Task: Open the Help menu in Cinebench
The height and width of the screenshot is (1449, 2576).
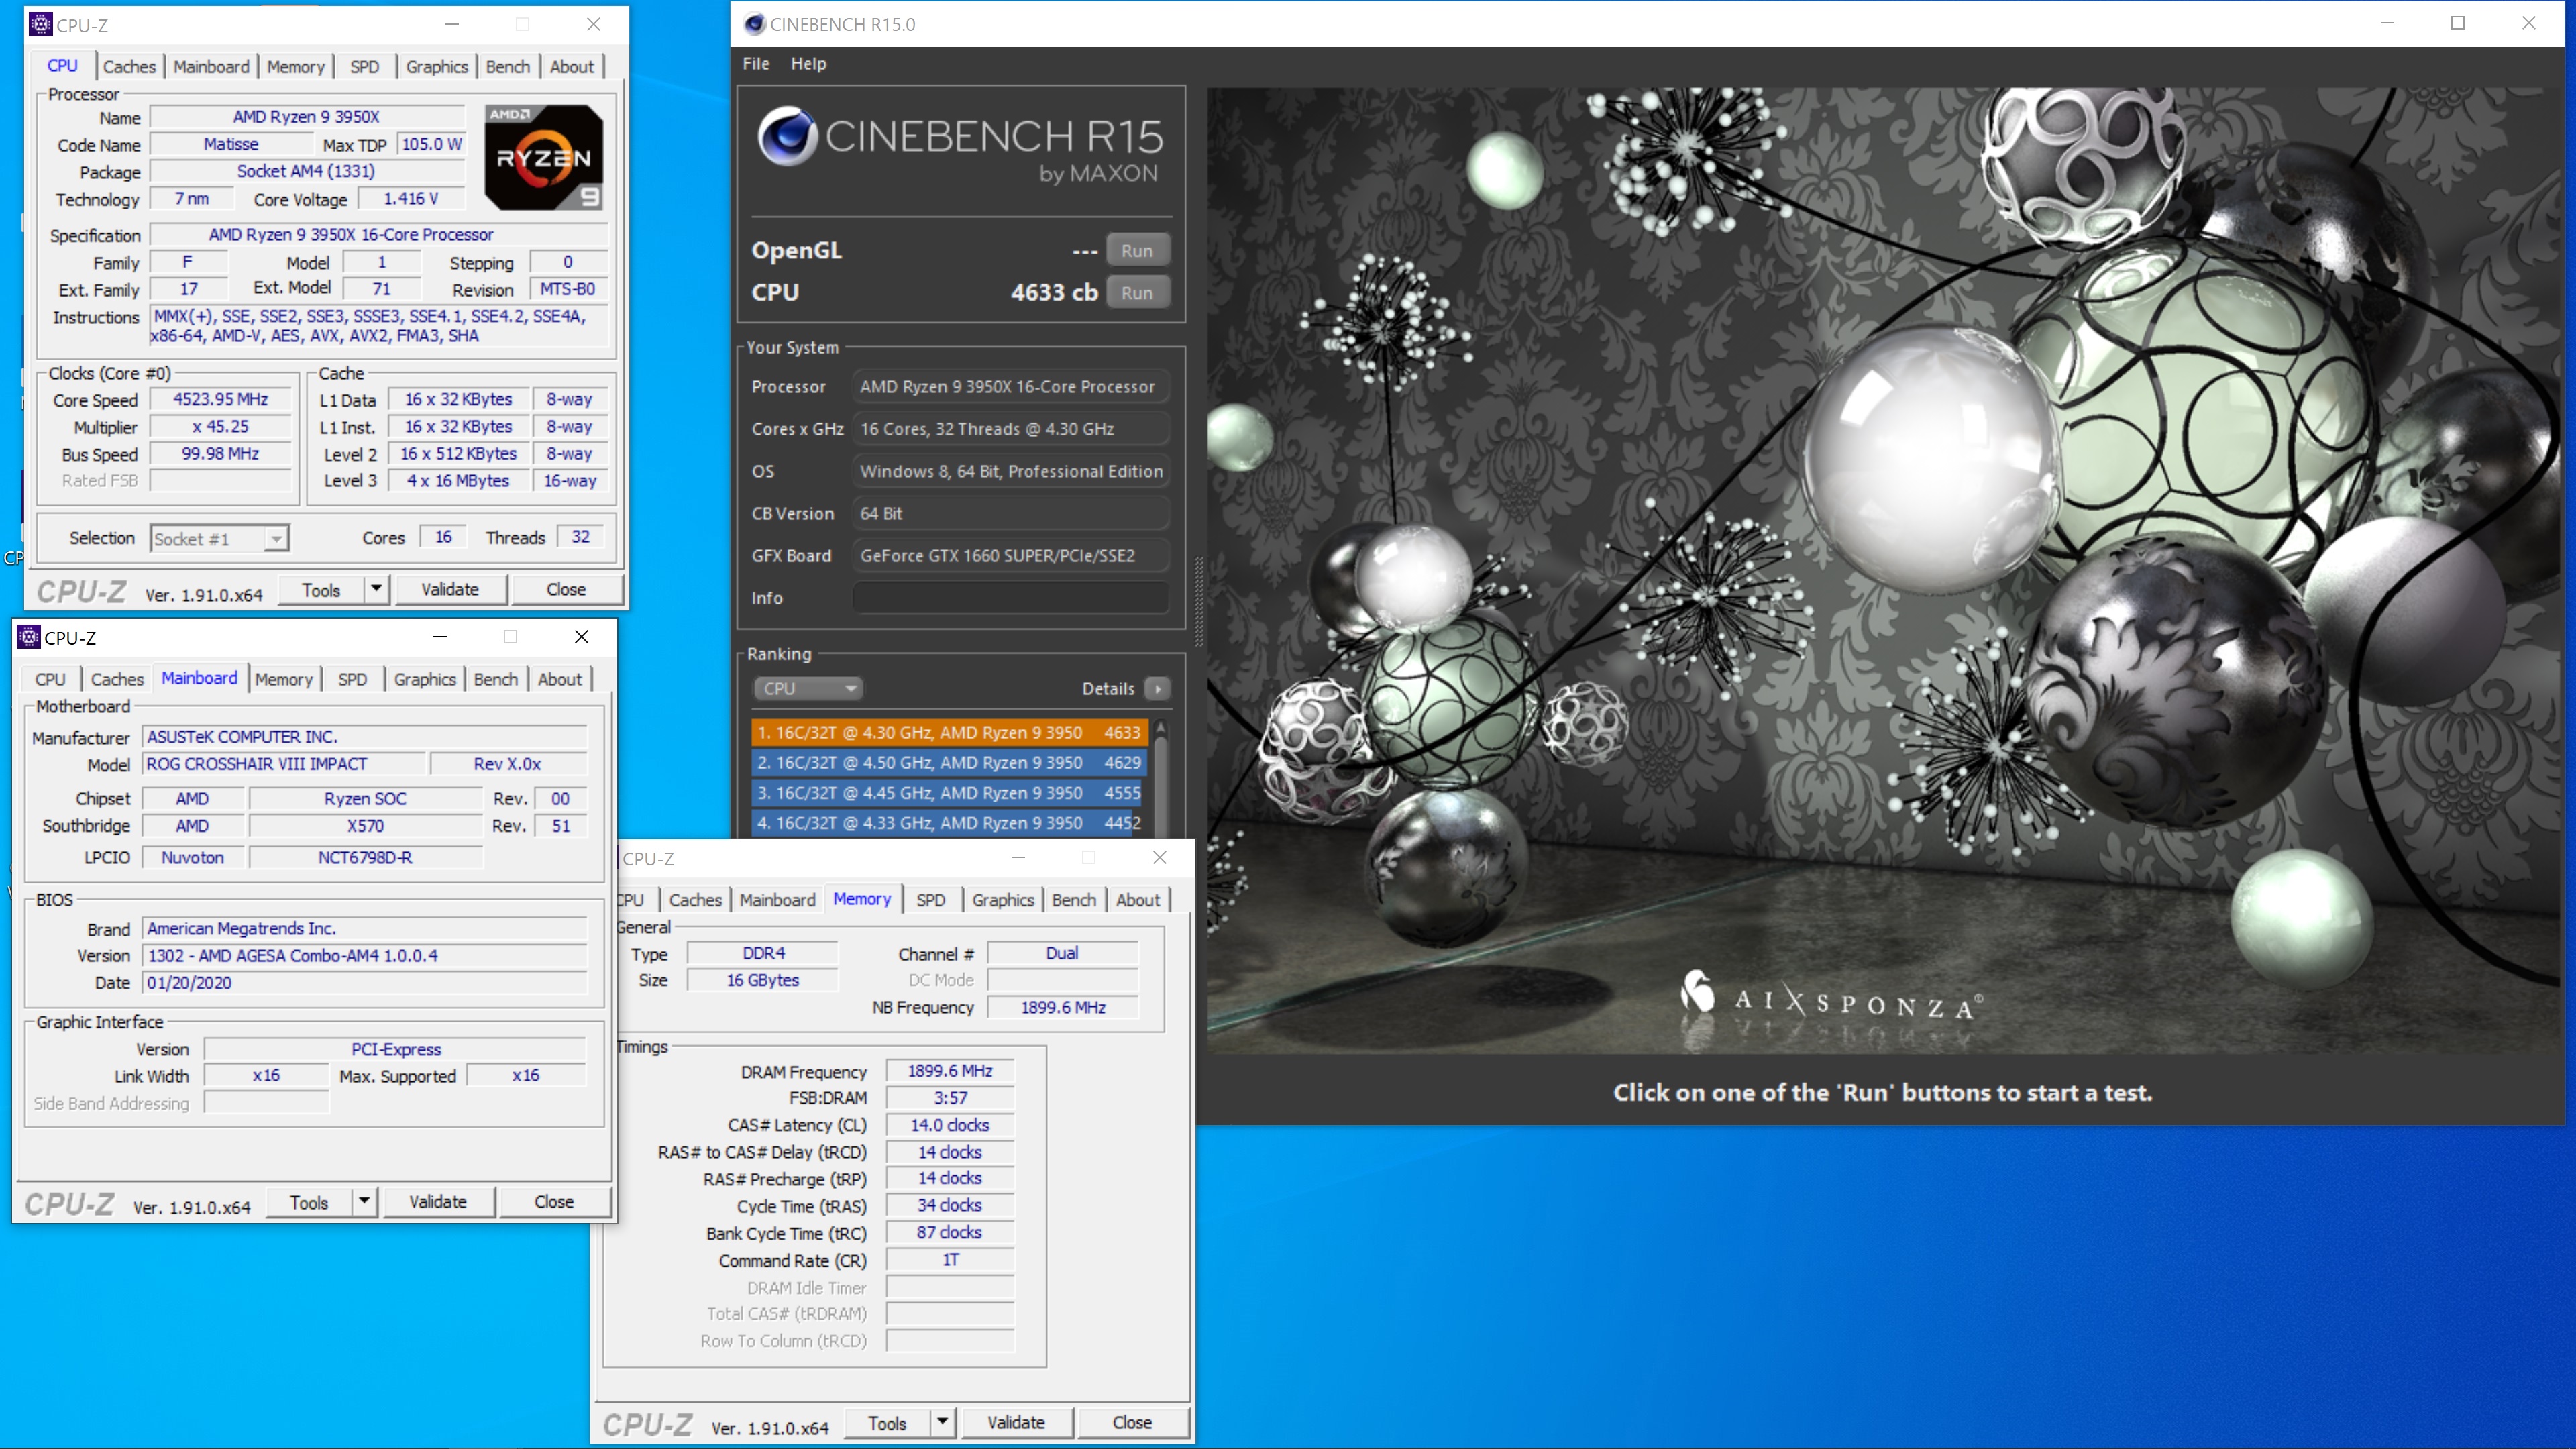Action: [808, 63]
